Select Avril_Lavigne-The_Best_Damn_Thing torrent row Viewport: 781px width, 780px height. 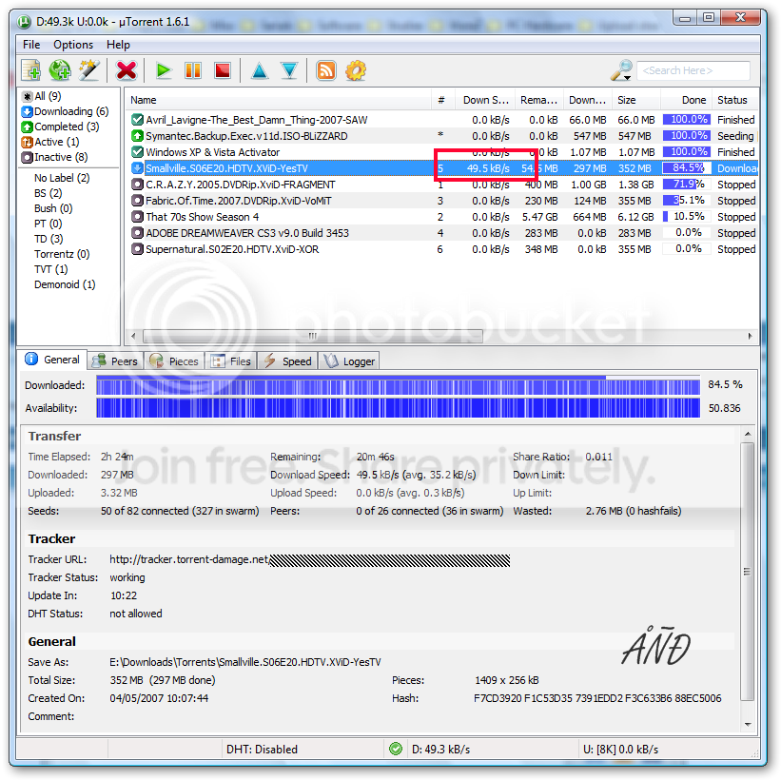click(442, 120)
